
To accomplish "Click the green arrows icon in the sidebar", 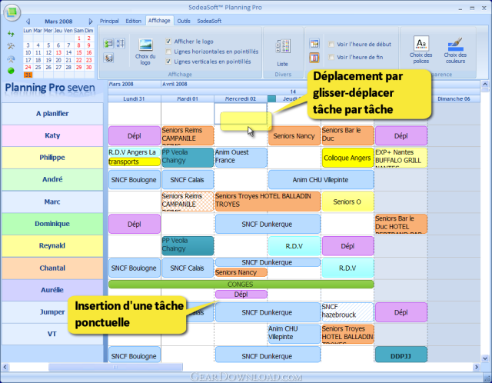I will pos(11,33).
